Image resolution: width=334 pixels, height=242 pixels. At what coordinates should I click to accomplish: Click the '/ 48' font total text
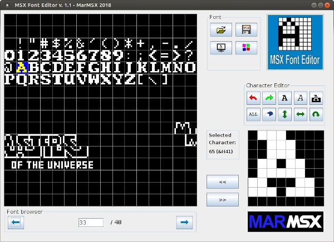116,223
